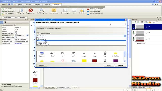Open the Layout ribbon tab
The width and height of the screenshot is (162, 91).
point(38,4)
